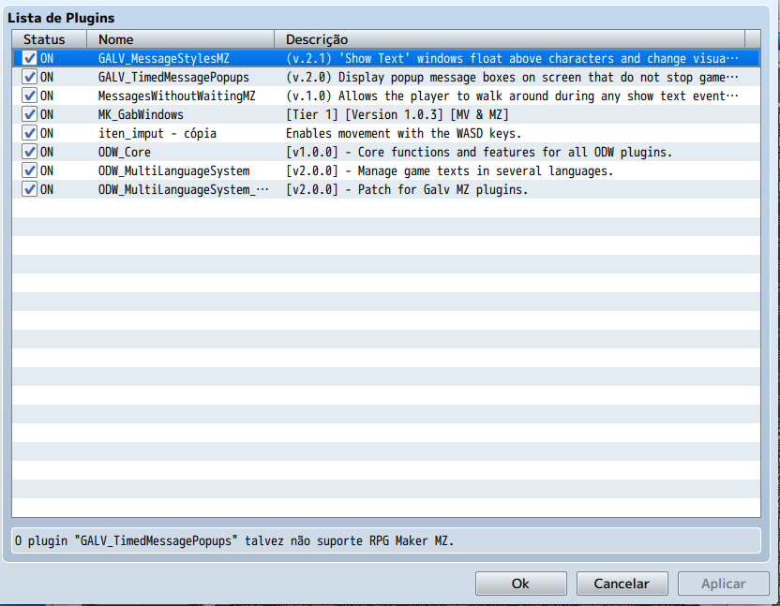Select the MK_GabWindows plugin name
Image resolution: width=780 pixels, height=606 pixels.
tap(141, 115)
